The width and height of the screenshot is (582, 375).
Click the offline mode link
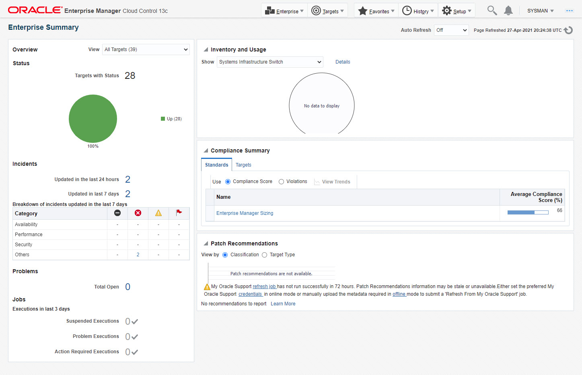point(399,294)
